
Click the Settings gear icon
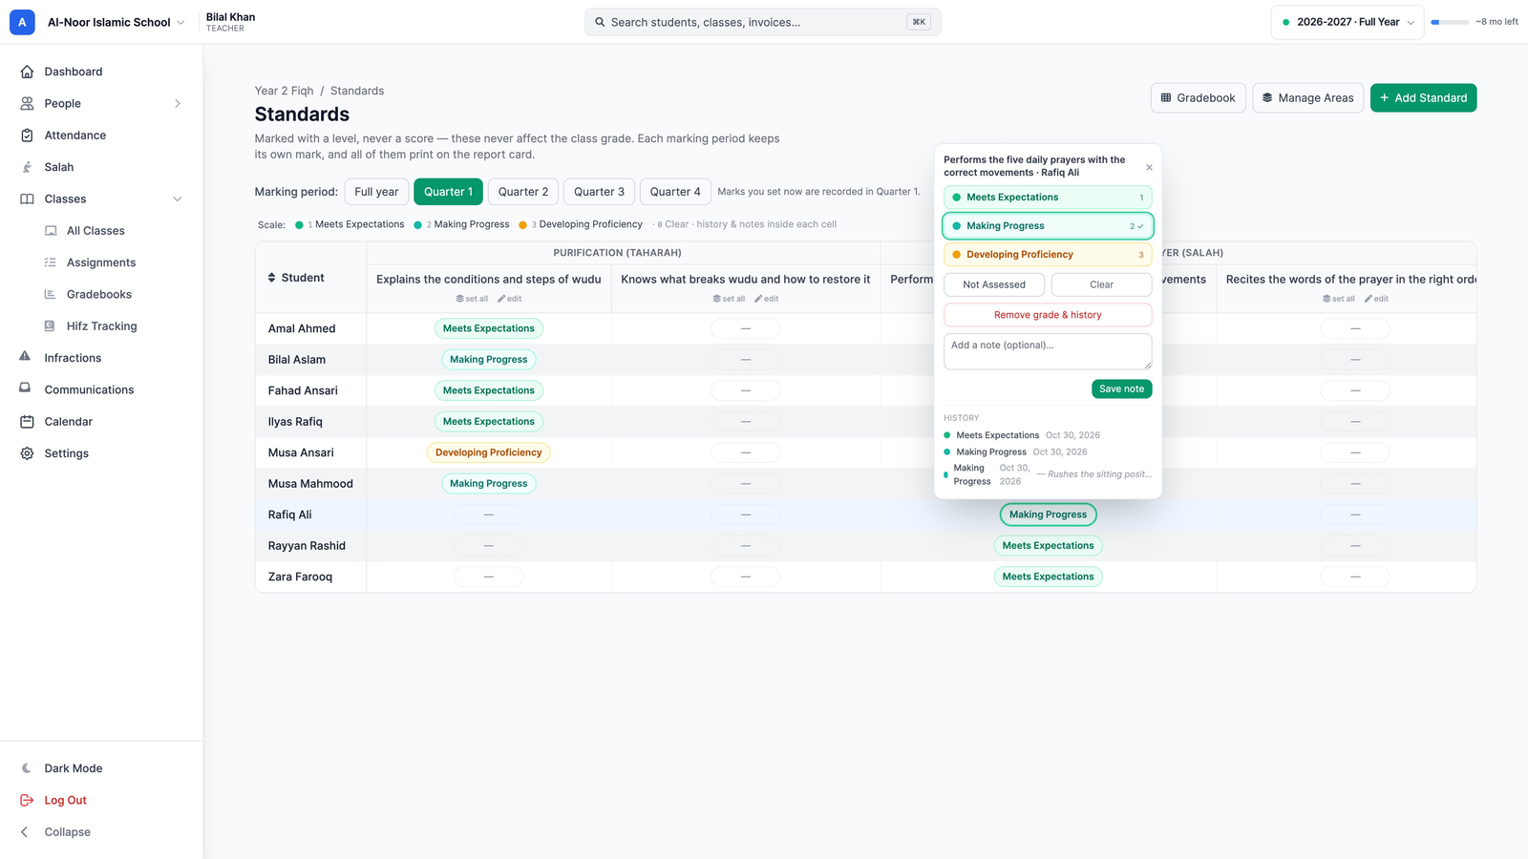click(27, 453)
